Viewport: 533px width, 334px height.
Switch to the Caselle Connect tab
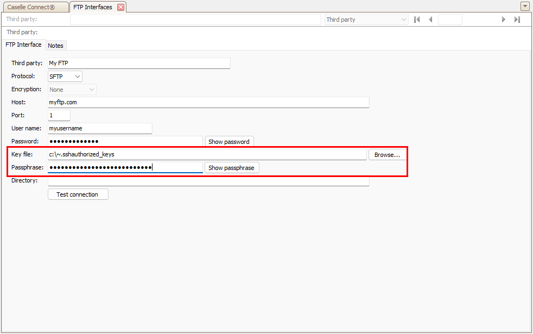tap(34, 7)
